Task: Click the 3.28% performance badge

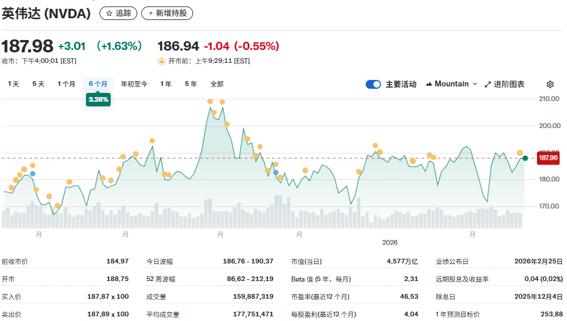Action: (98, 100)
